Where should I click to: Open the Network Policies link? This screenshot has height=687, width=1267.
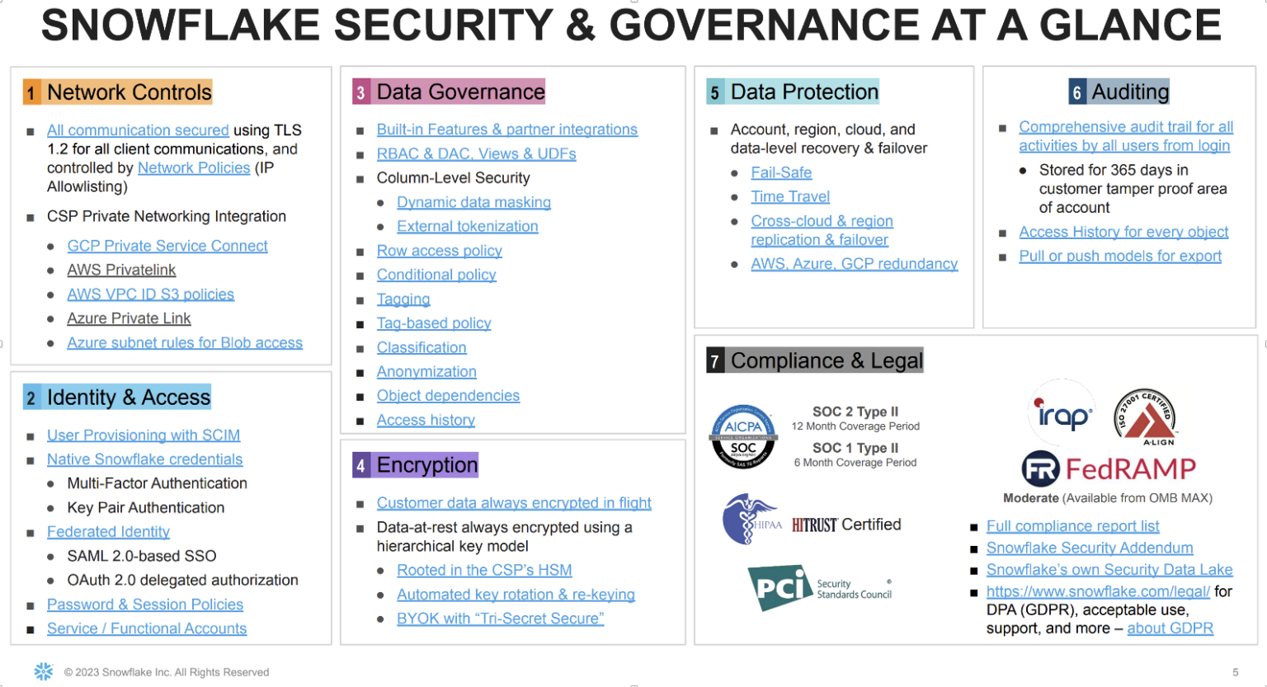click(194, 167)
